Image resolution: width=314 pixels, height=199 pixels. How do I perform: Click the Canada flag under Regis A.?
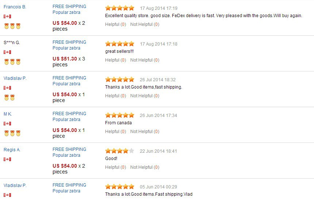coord(7,159)
